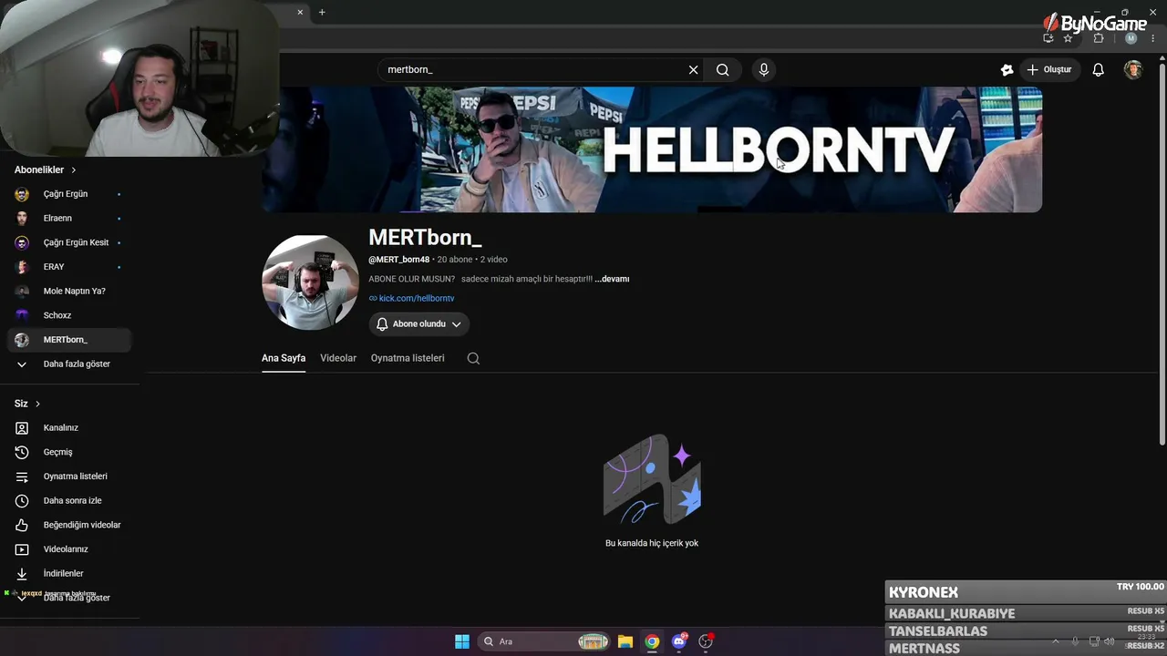
Task: Open Videolarınız in the sidebar
Action: point(69,549)
